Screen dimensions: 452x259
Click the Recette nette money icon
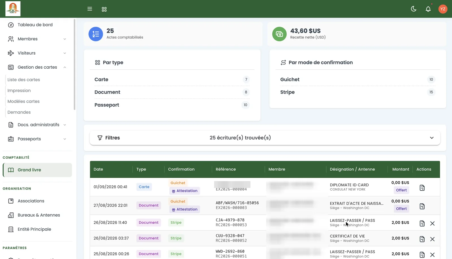279,34
